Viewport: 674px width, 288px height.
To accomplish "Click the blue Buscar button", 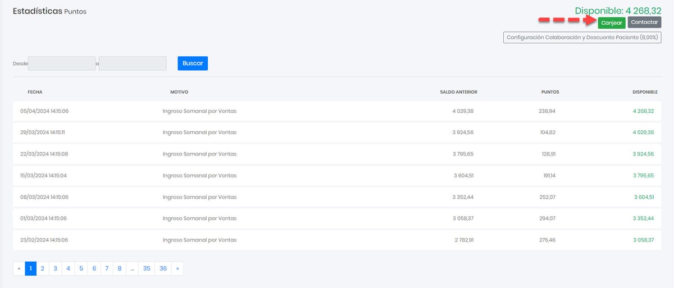I will point(193,63).
